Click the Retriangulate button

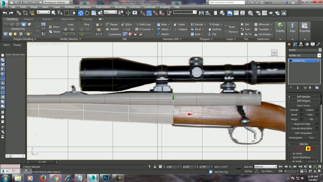click(296, 138)
